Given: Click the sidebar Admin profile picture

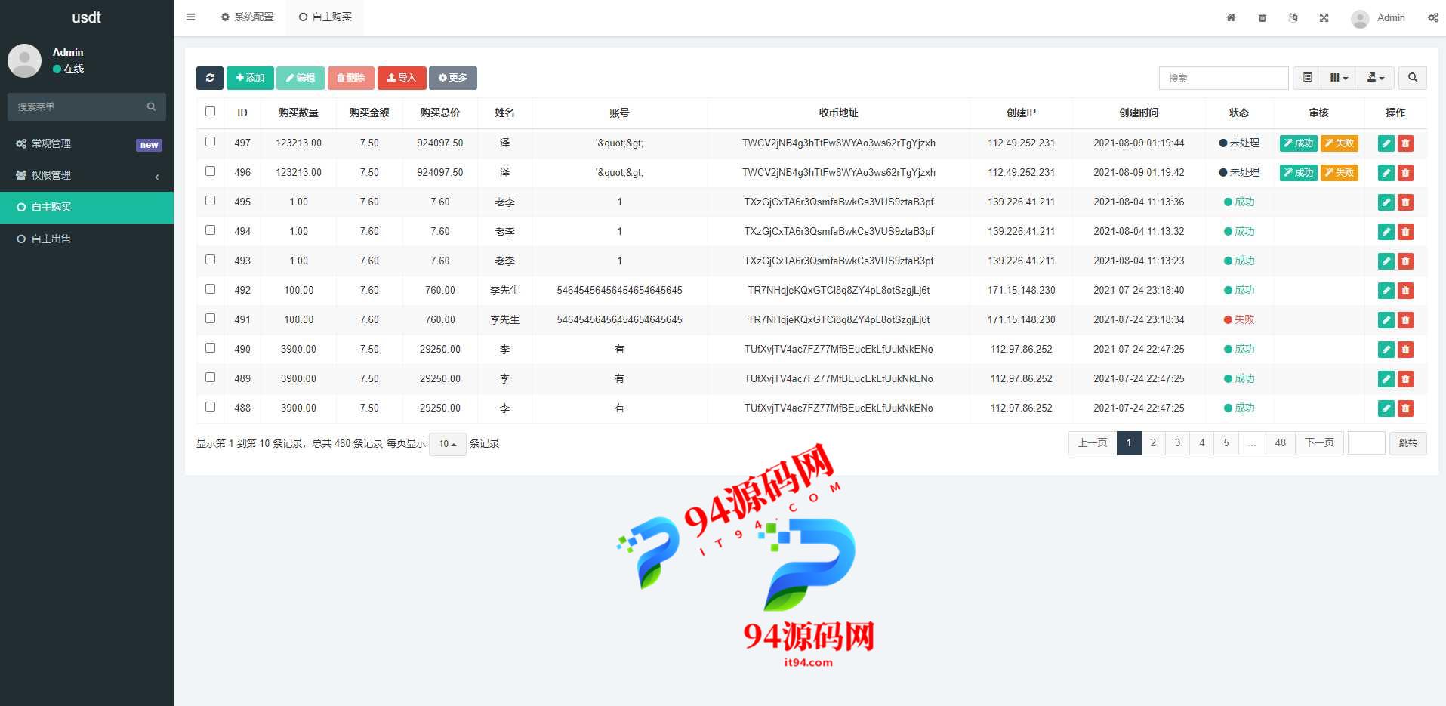Looking at the screenshot, I should [24, 60].
